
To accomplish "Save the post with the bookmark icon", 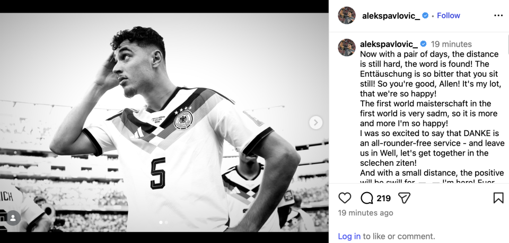I will point(498,198).
